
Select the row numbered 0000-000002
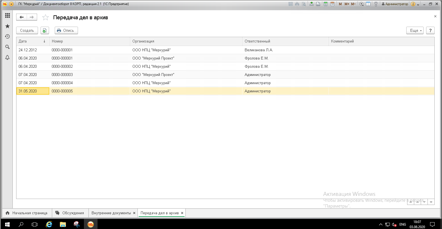[225, 66]
